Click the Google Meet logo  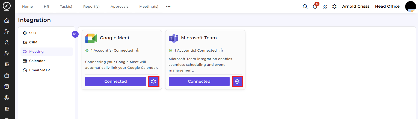(x=91, y=38)
